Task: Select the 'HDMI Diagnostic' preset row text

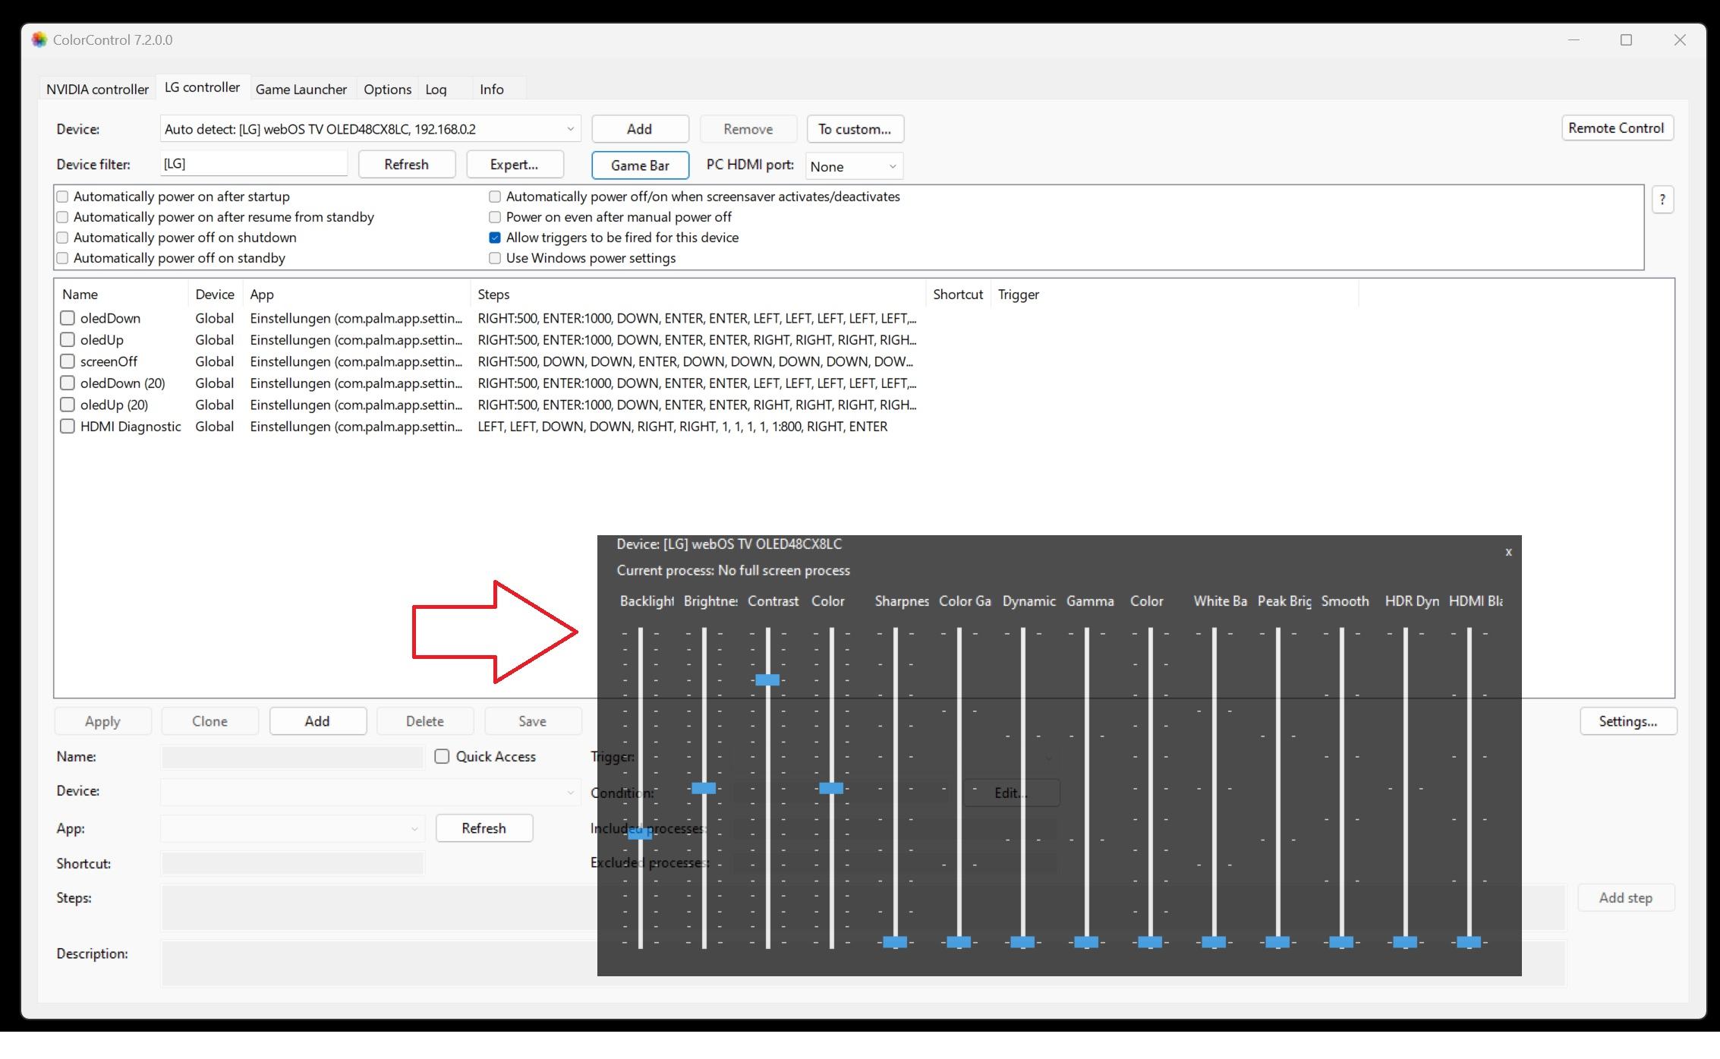Action: click(x=131, y=427)
